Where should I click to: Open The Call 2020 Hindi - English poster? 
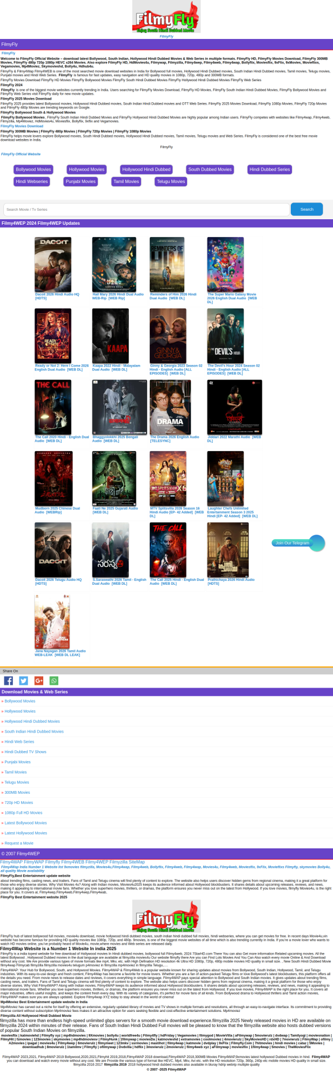[x=53, y=407]
